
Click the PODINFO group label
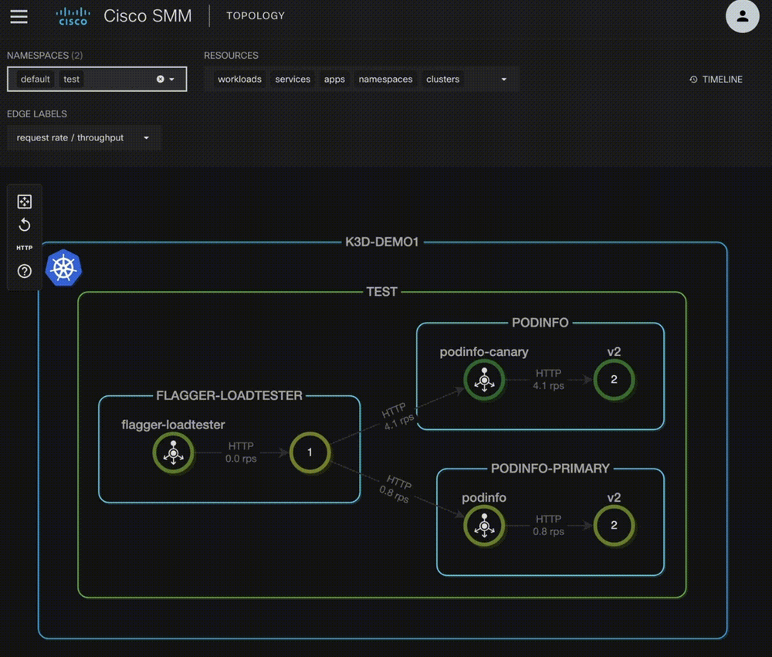pyautogui.click(x=540, y=323)
